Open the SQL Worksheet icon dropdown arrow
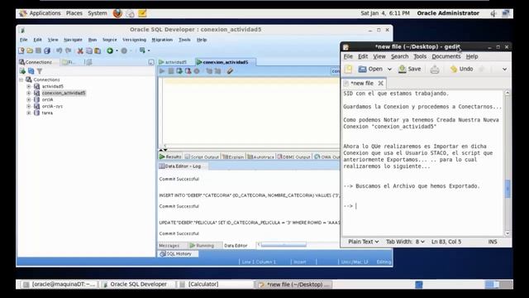Screen dimensions: 529x298 coord(149,50)
